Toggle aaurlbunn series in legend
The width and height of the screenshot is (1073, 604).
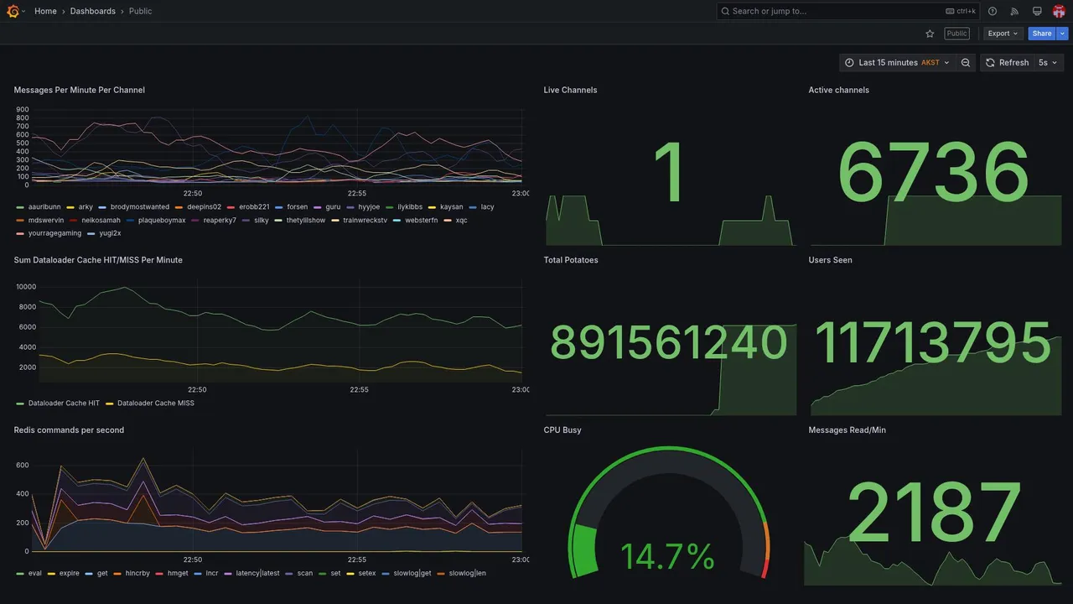(x=44, y=207)
